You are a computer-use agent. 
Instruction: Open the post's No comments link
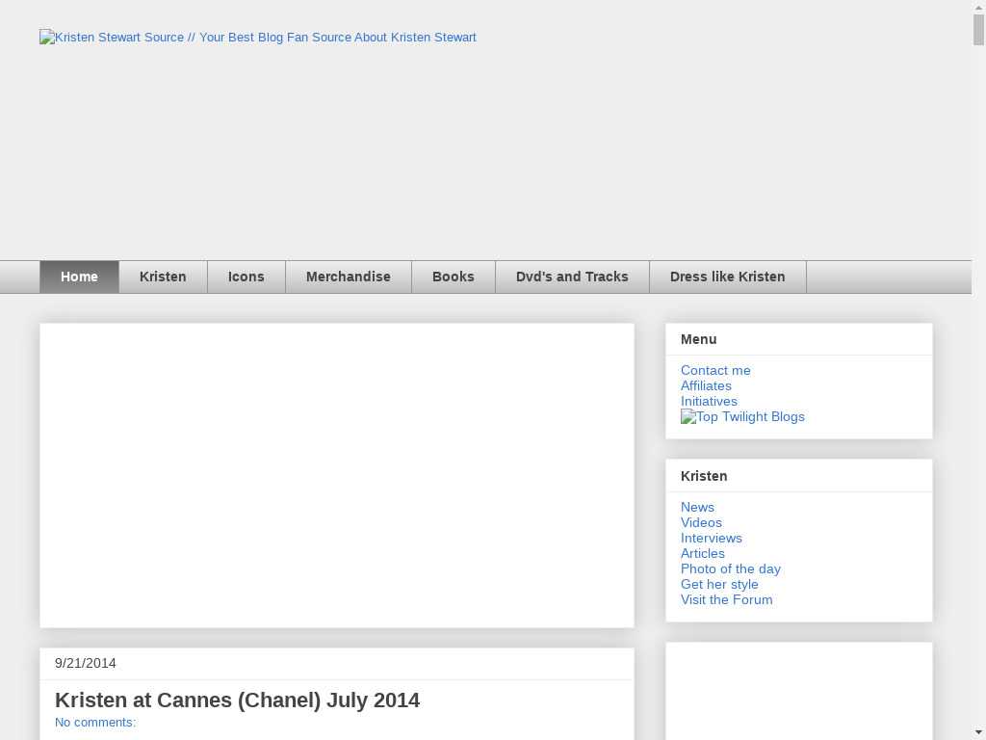[x=95, y=723]
